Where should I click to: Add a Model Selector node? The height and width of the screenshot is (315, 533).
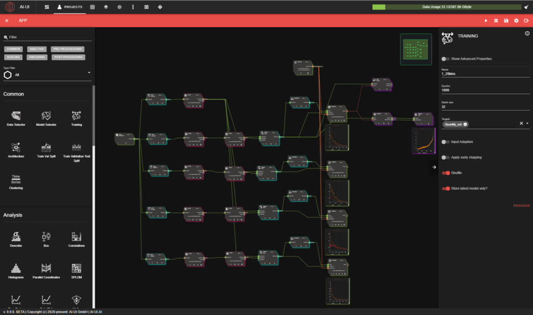click(46, 119)
